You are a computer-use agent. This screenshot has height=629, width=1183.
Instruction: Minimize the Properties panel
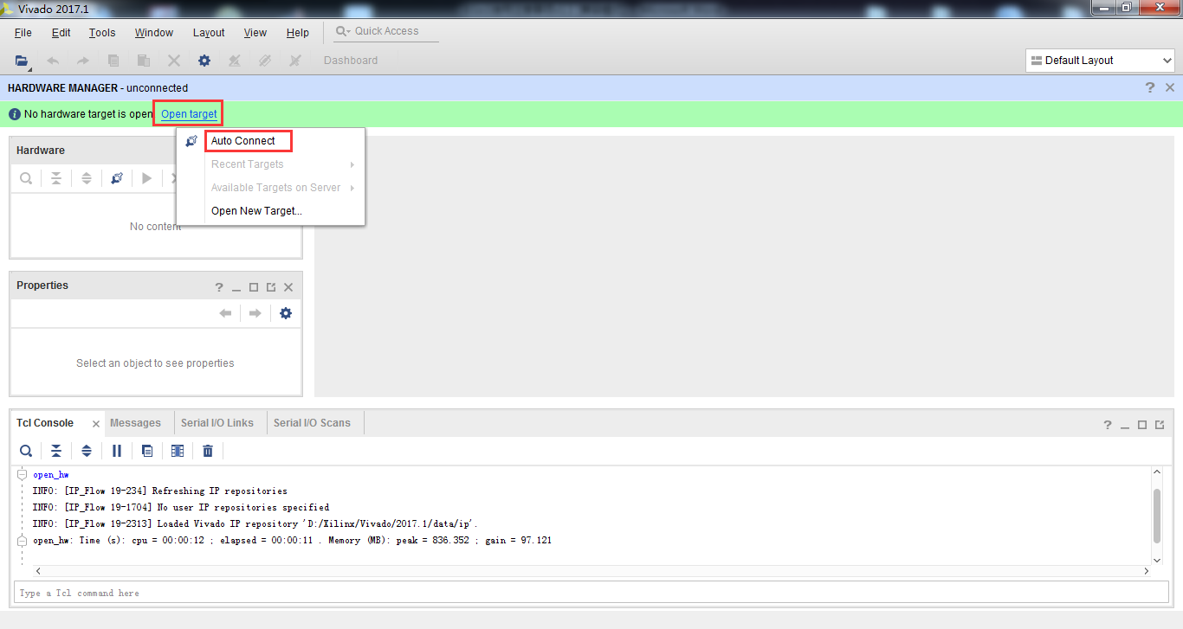coord(236,288)
